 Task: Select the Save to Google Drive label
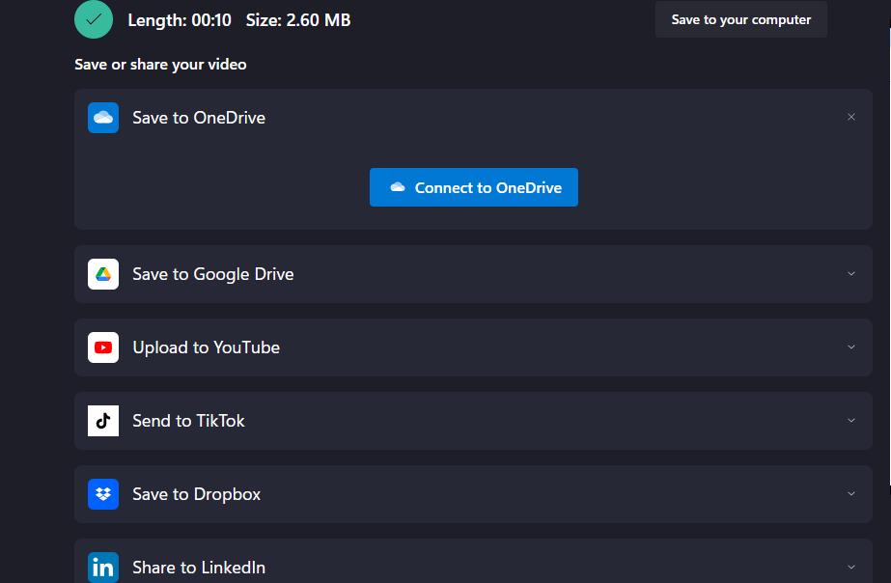click(x=212, y=274)
